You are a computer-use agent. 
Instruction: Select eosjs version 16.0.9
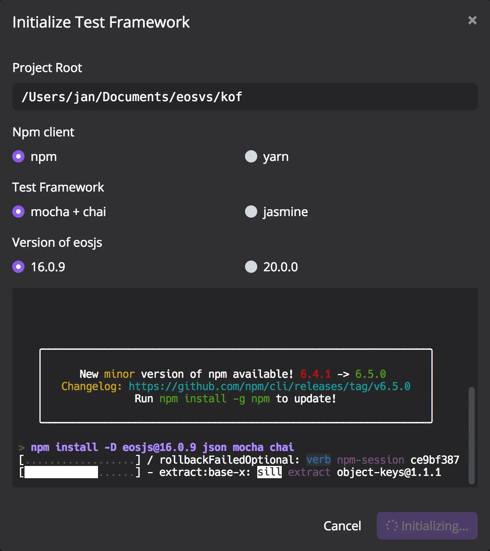(x=18, y=267)
